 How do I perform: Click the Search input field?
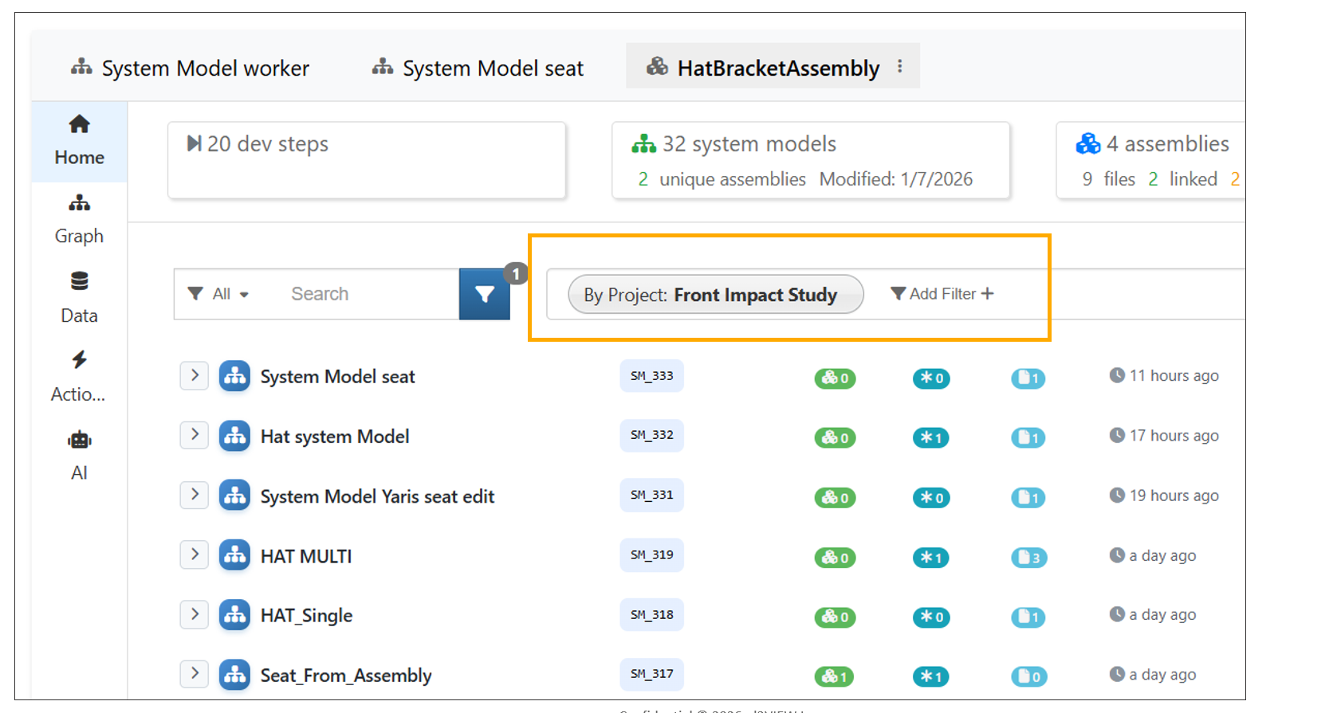click(x=367, y=294)
